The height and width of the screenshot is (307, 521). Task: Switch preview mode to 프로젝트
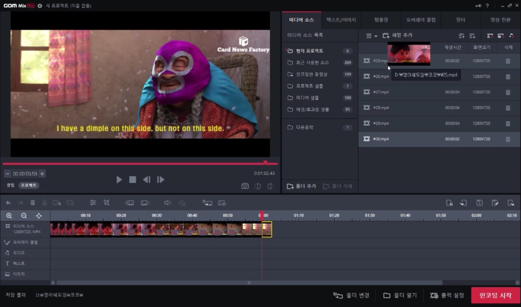[29, 185]
